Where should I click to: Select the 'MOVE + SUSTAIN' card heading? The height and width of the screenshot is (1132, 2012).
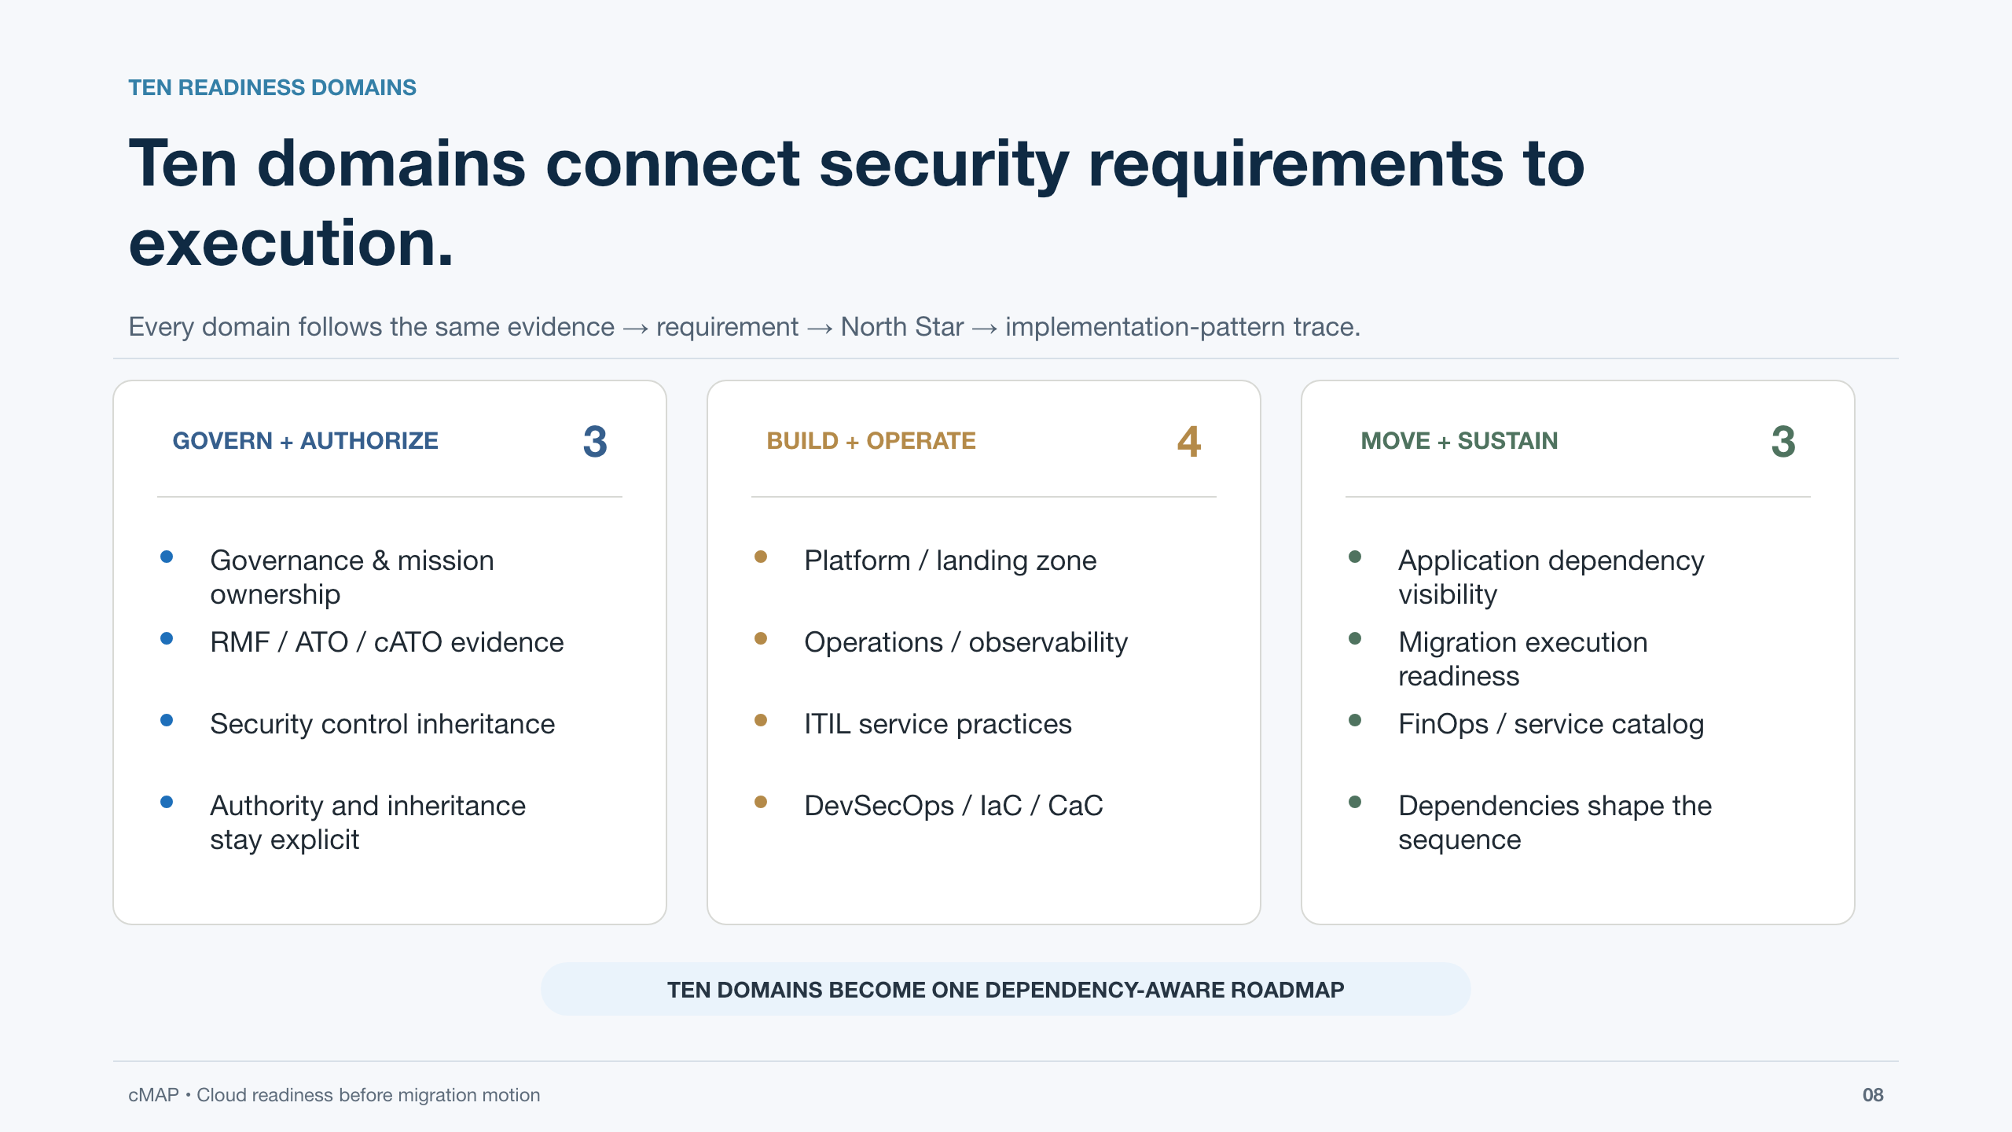tap(1459, 441)
